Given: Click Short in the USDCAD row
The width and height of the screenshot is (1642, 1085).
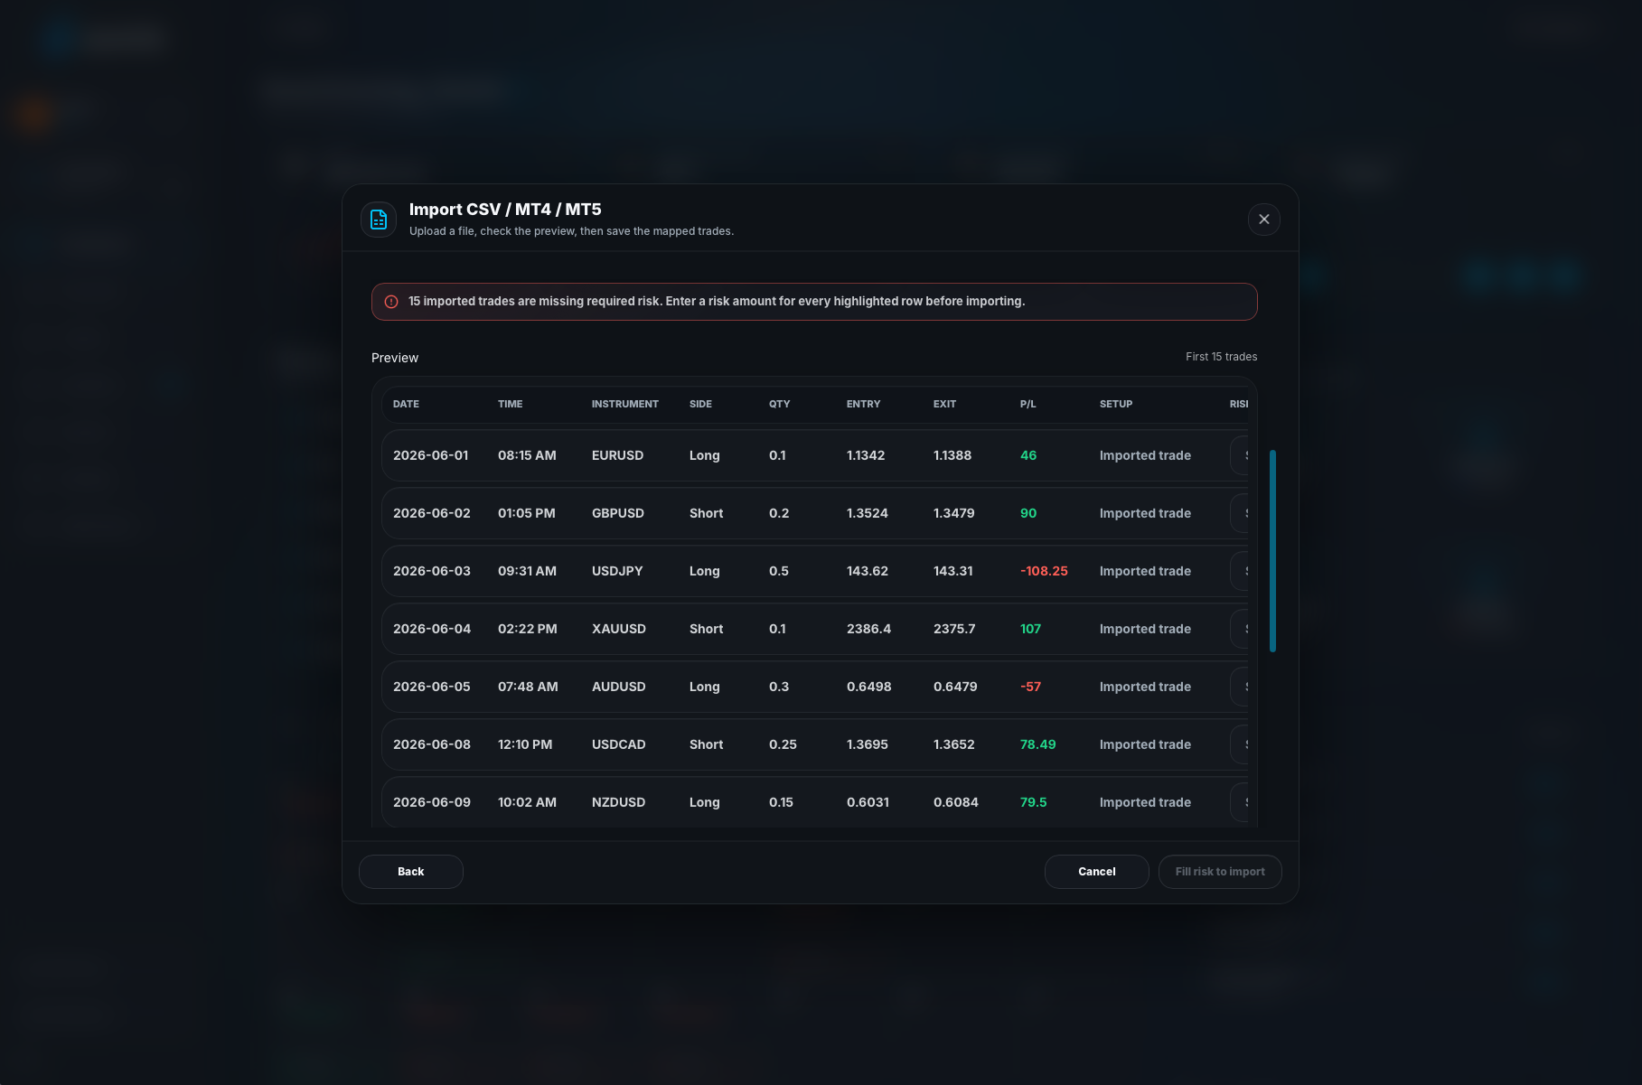Looking at the screenshot, I should coord(706,744).
